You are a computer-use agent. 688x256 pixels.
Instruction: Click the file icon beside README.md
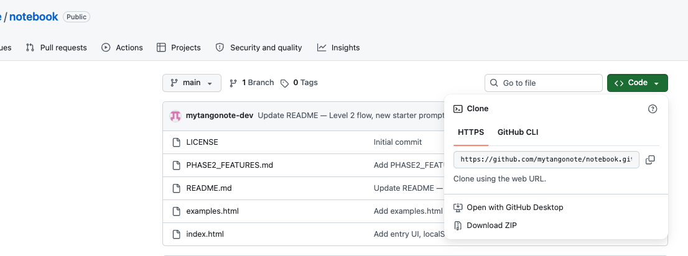[x=177, y=188]
